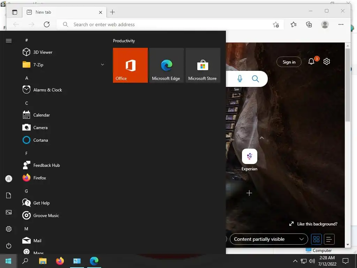Open Feedback Hub

(x=64, y=165)
